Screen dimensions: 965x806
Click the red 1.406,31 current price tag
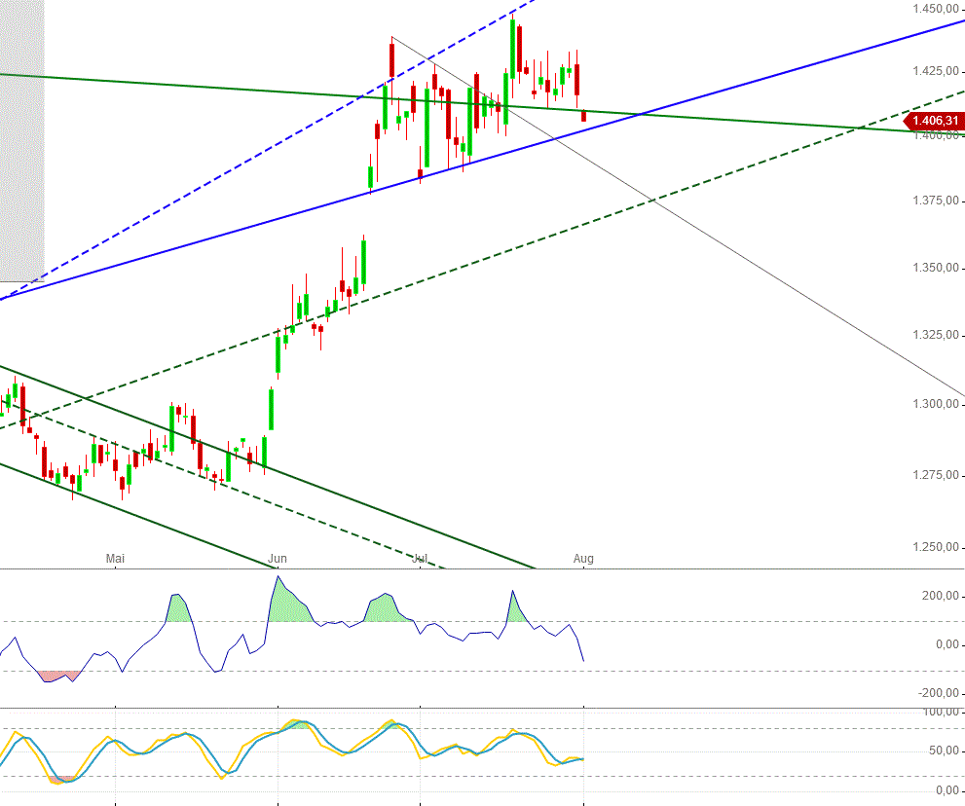(934, 121)
